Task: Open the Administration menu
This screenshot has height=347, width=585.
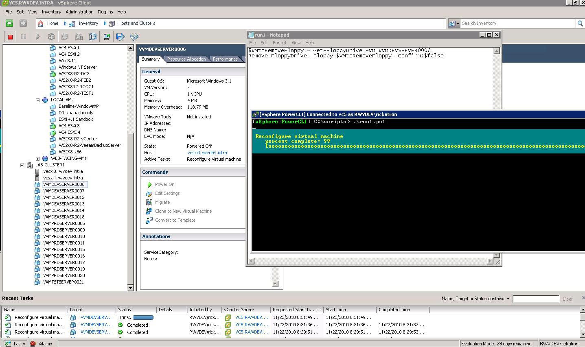Action: tap(79, 12)
